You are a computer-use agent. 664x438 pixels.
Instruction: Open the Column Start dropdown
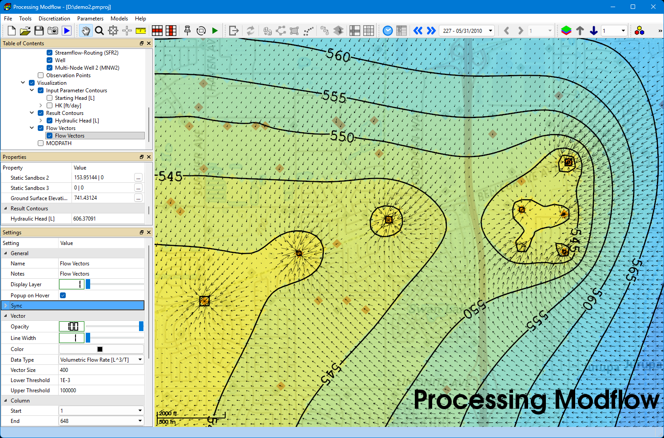(x=101, y=411)
